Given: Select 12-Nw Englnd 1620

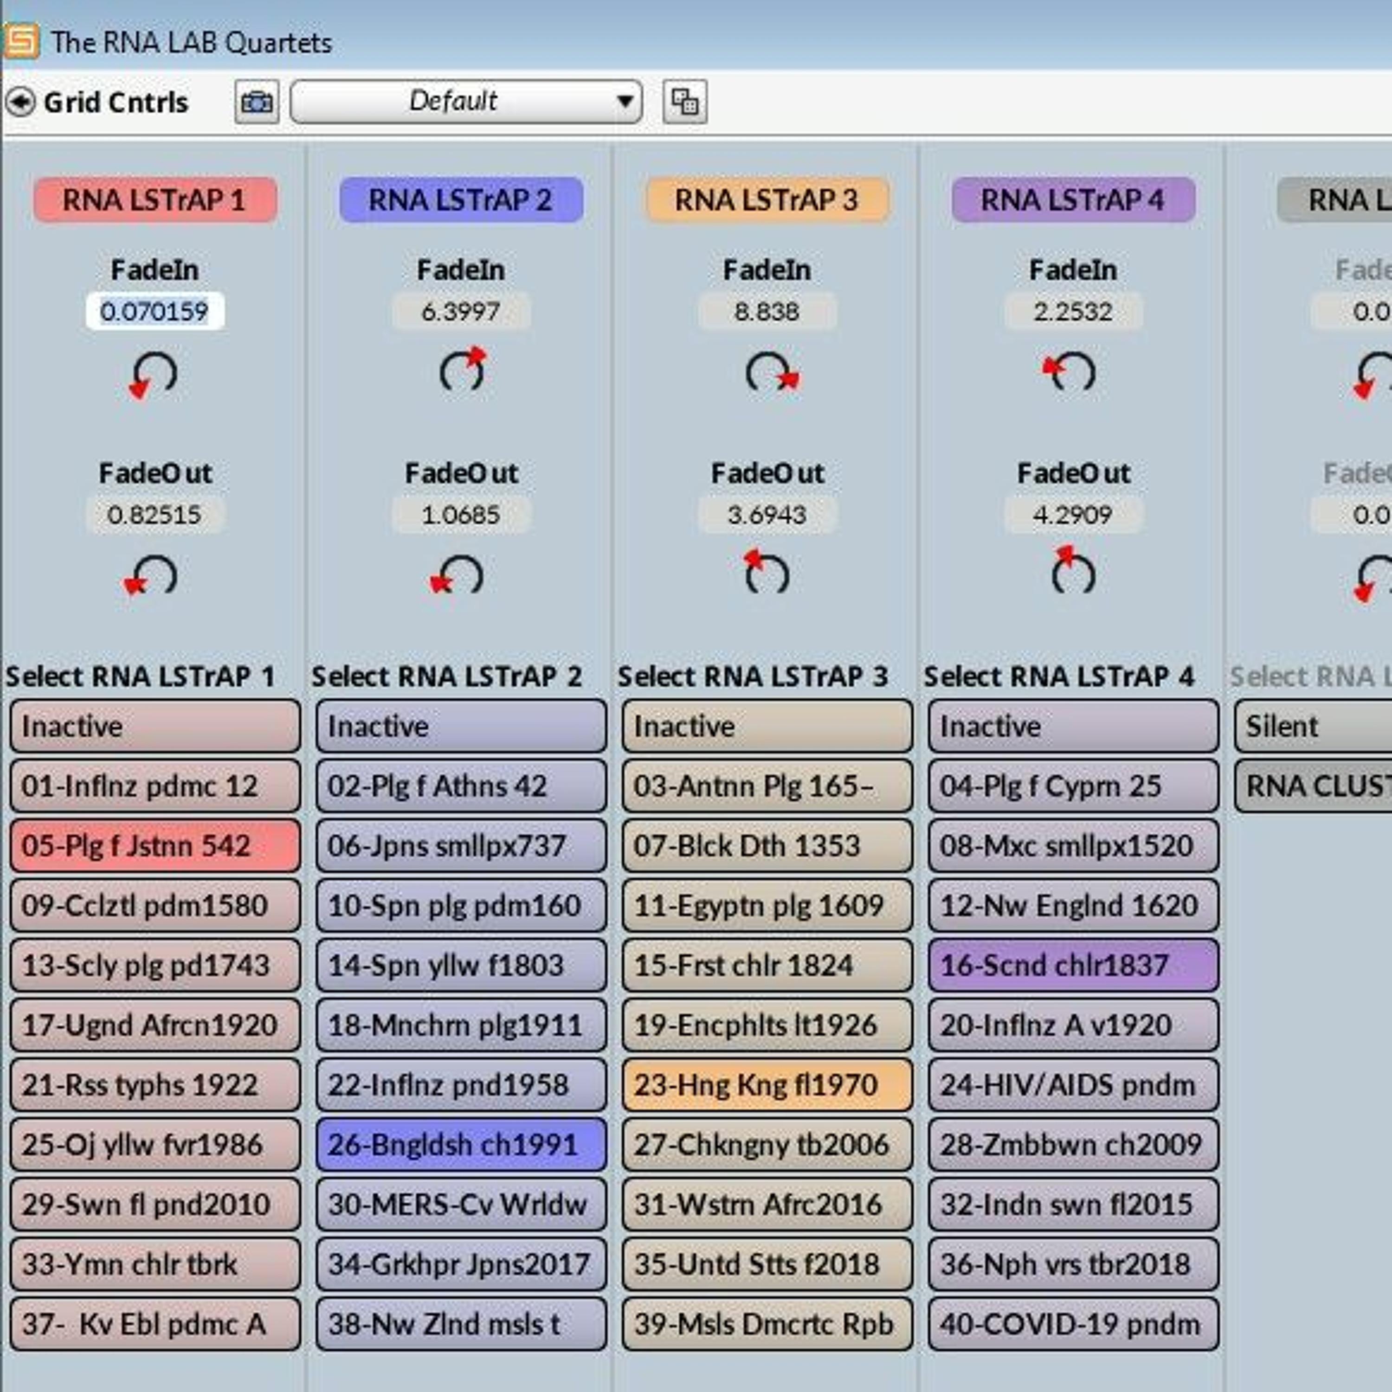Looking at the screenshot, I should tap(1074, 905).
